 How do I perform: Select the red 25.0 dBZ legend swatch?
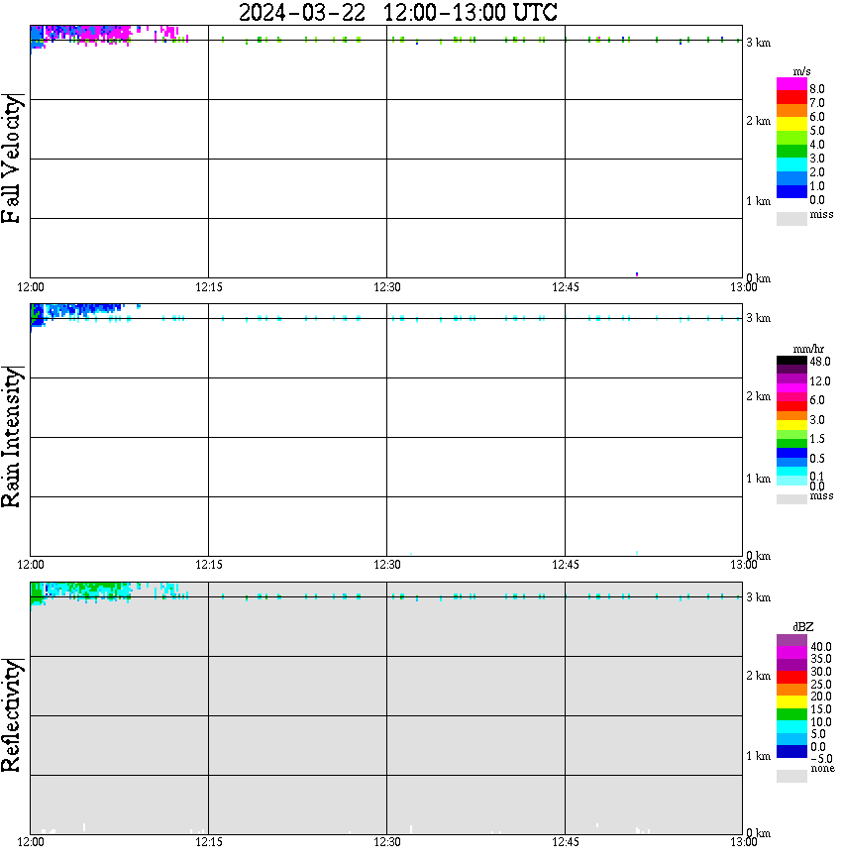pyautogui.click(x=791, y=678)
